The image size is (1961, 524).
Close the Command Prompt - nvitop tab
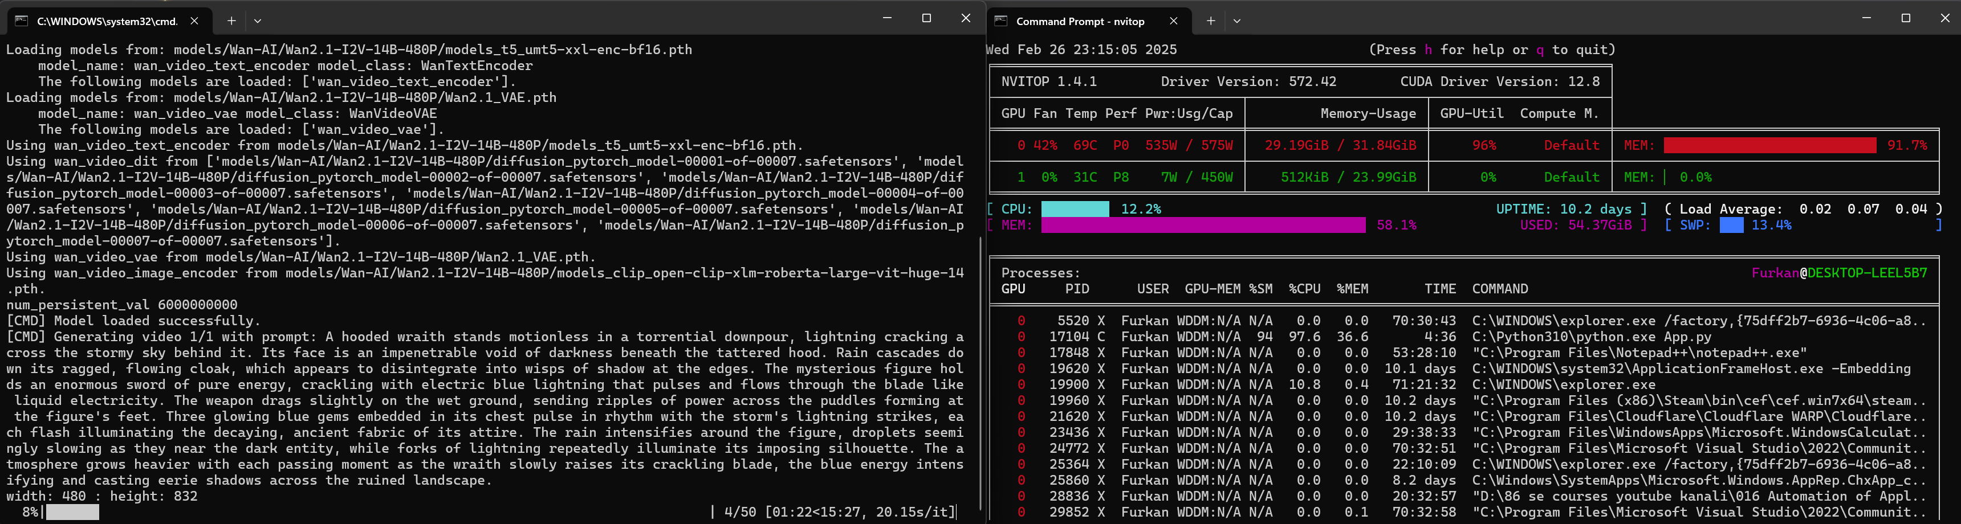click(1173, 21)
